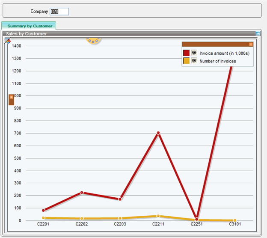Toggle visibility of Invoice amount series

pyautogui.click(x=194, y=53)
